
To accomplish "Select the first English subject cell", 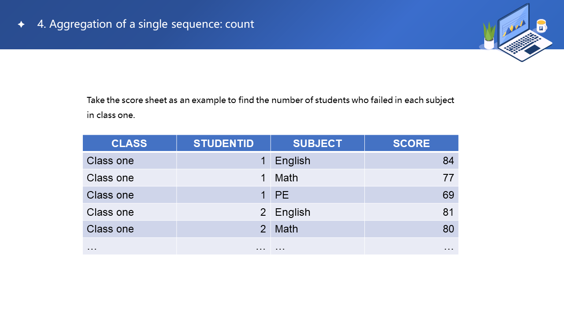I will pos(317,161).
